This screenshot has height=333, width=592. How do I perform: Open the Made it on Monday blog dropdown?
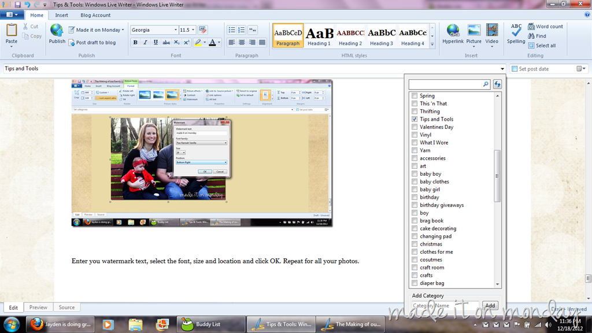[x=97, y=30]
